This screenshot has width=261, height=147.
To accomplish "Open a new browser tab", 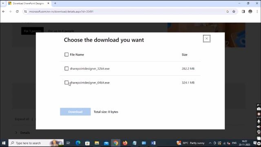I will pos(55,3).
